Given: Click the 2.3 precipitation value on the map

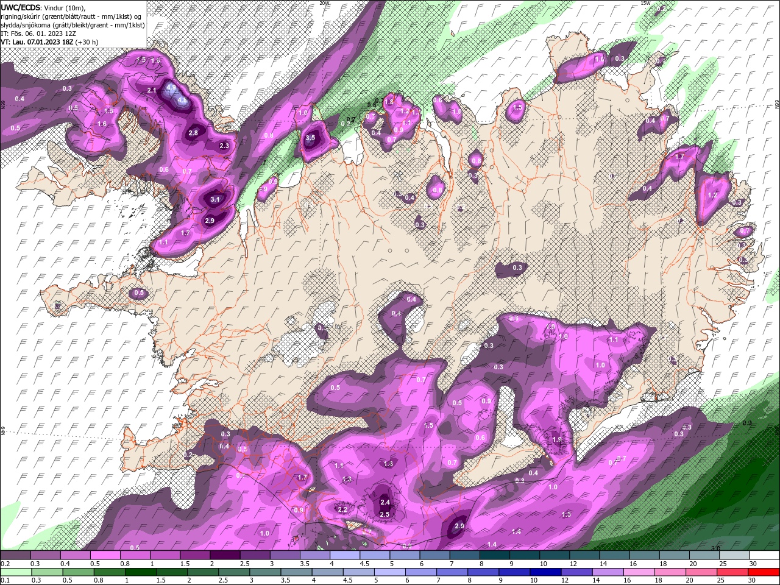Looking at the screenshot, I should pyautogui.click(x=224, y=146).
